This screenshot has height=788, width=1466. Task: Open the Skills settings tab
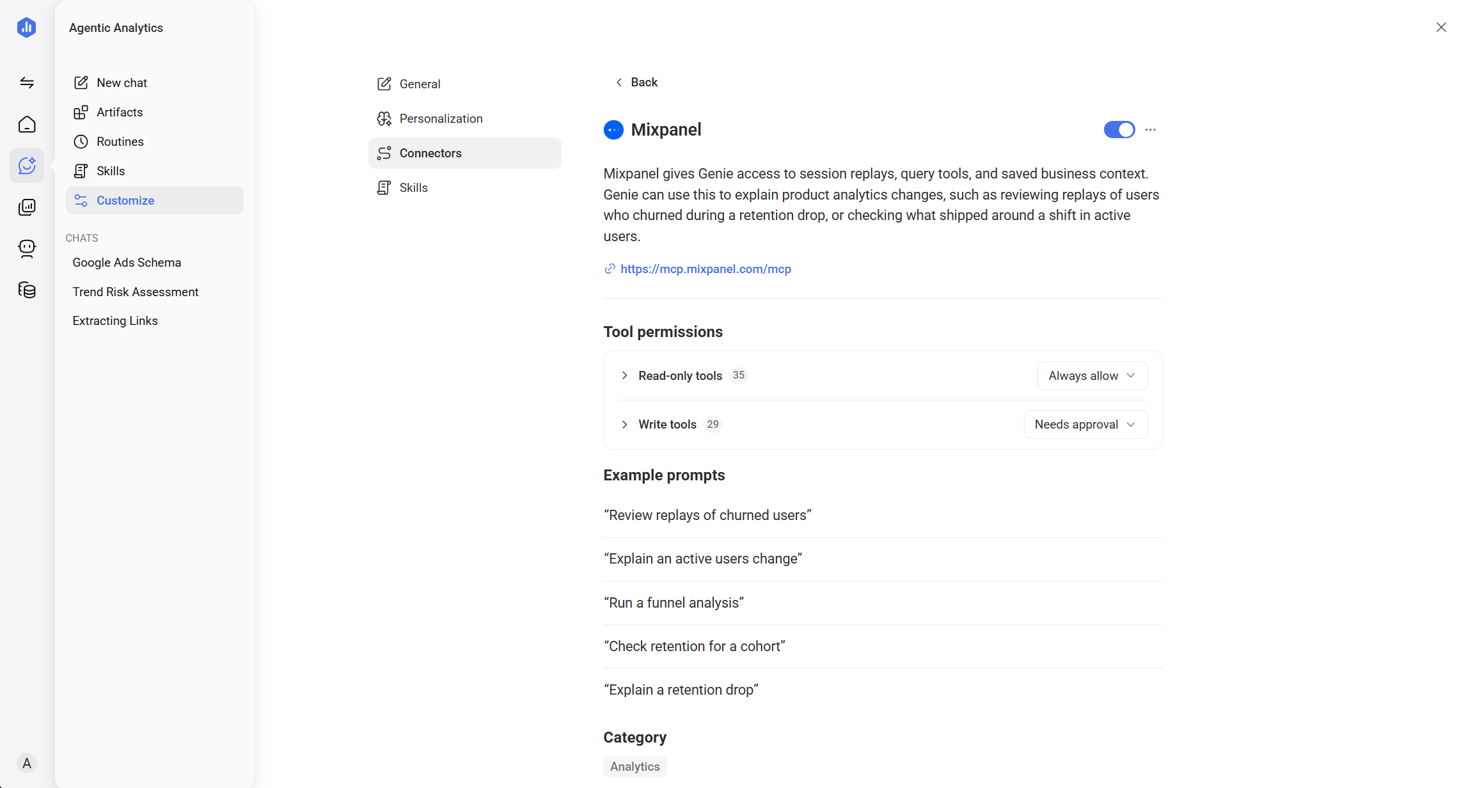[464, 187]
